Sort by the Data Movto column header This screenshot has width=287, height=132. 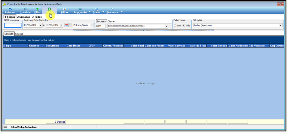tap(77, 46)
